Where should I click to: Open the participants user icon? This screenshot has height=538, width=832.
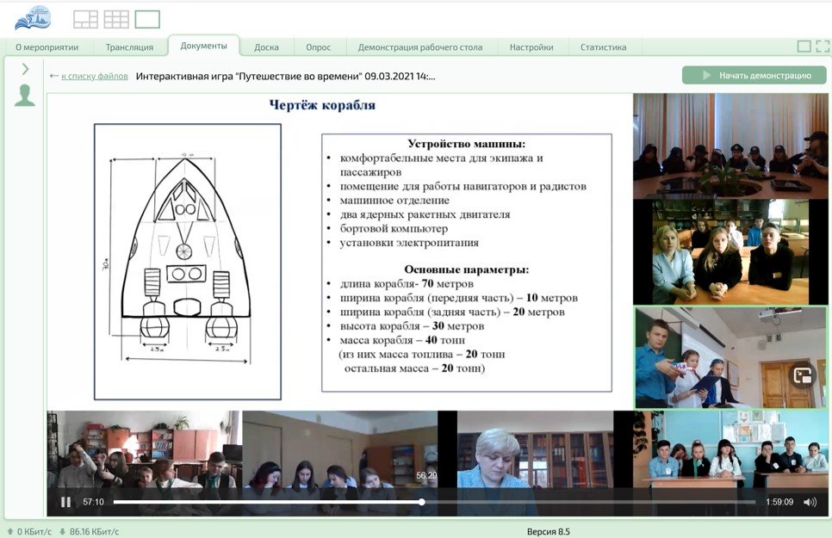[25, 96]
